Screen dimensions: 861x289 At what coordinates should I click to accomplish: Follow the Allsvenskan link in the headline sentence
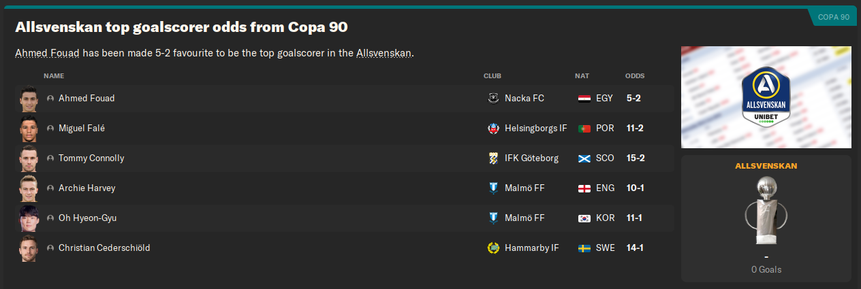pos(383,52)
